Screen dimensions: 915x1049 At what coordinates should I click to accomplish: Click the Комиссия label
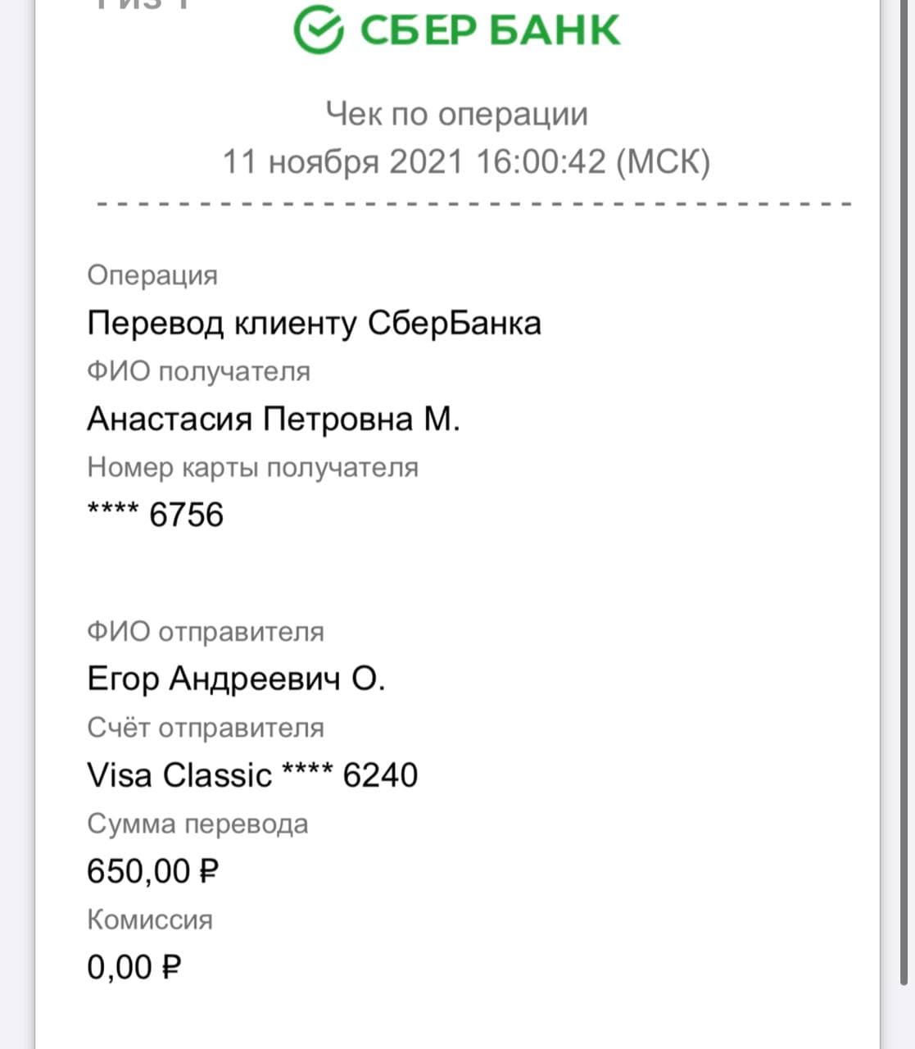(x=150, y=920)
